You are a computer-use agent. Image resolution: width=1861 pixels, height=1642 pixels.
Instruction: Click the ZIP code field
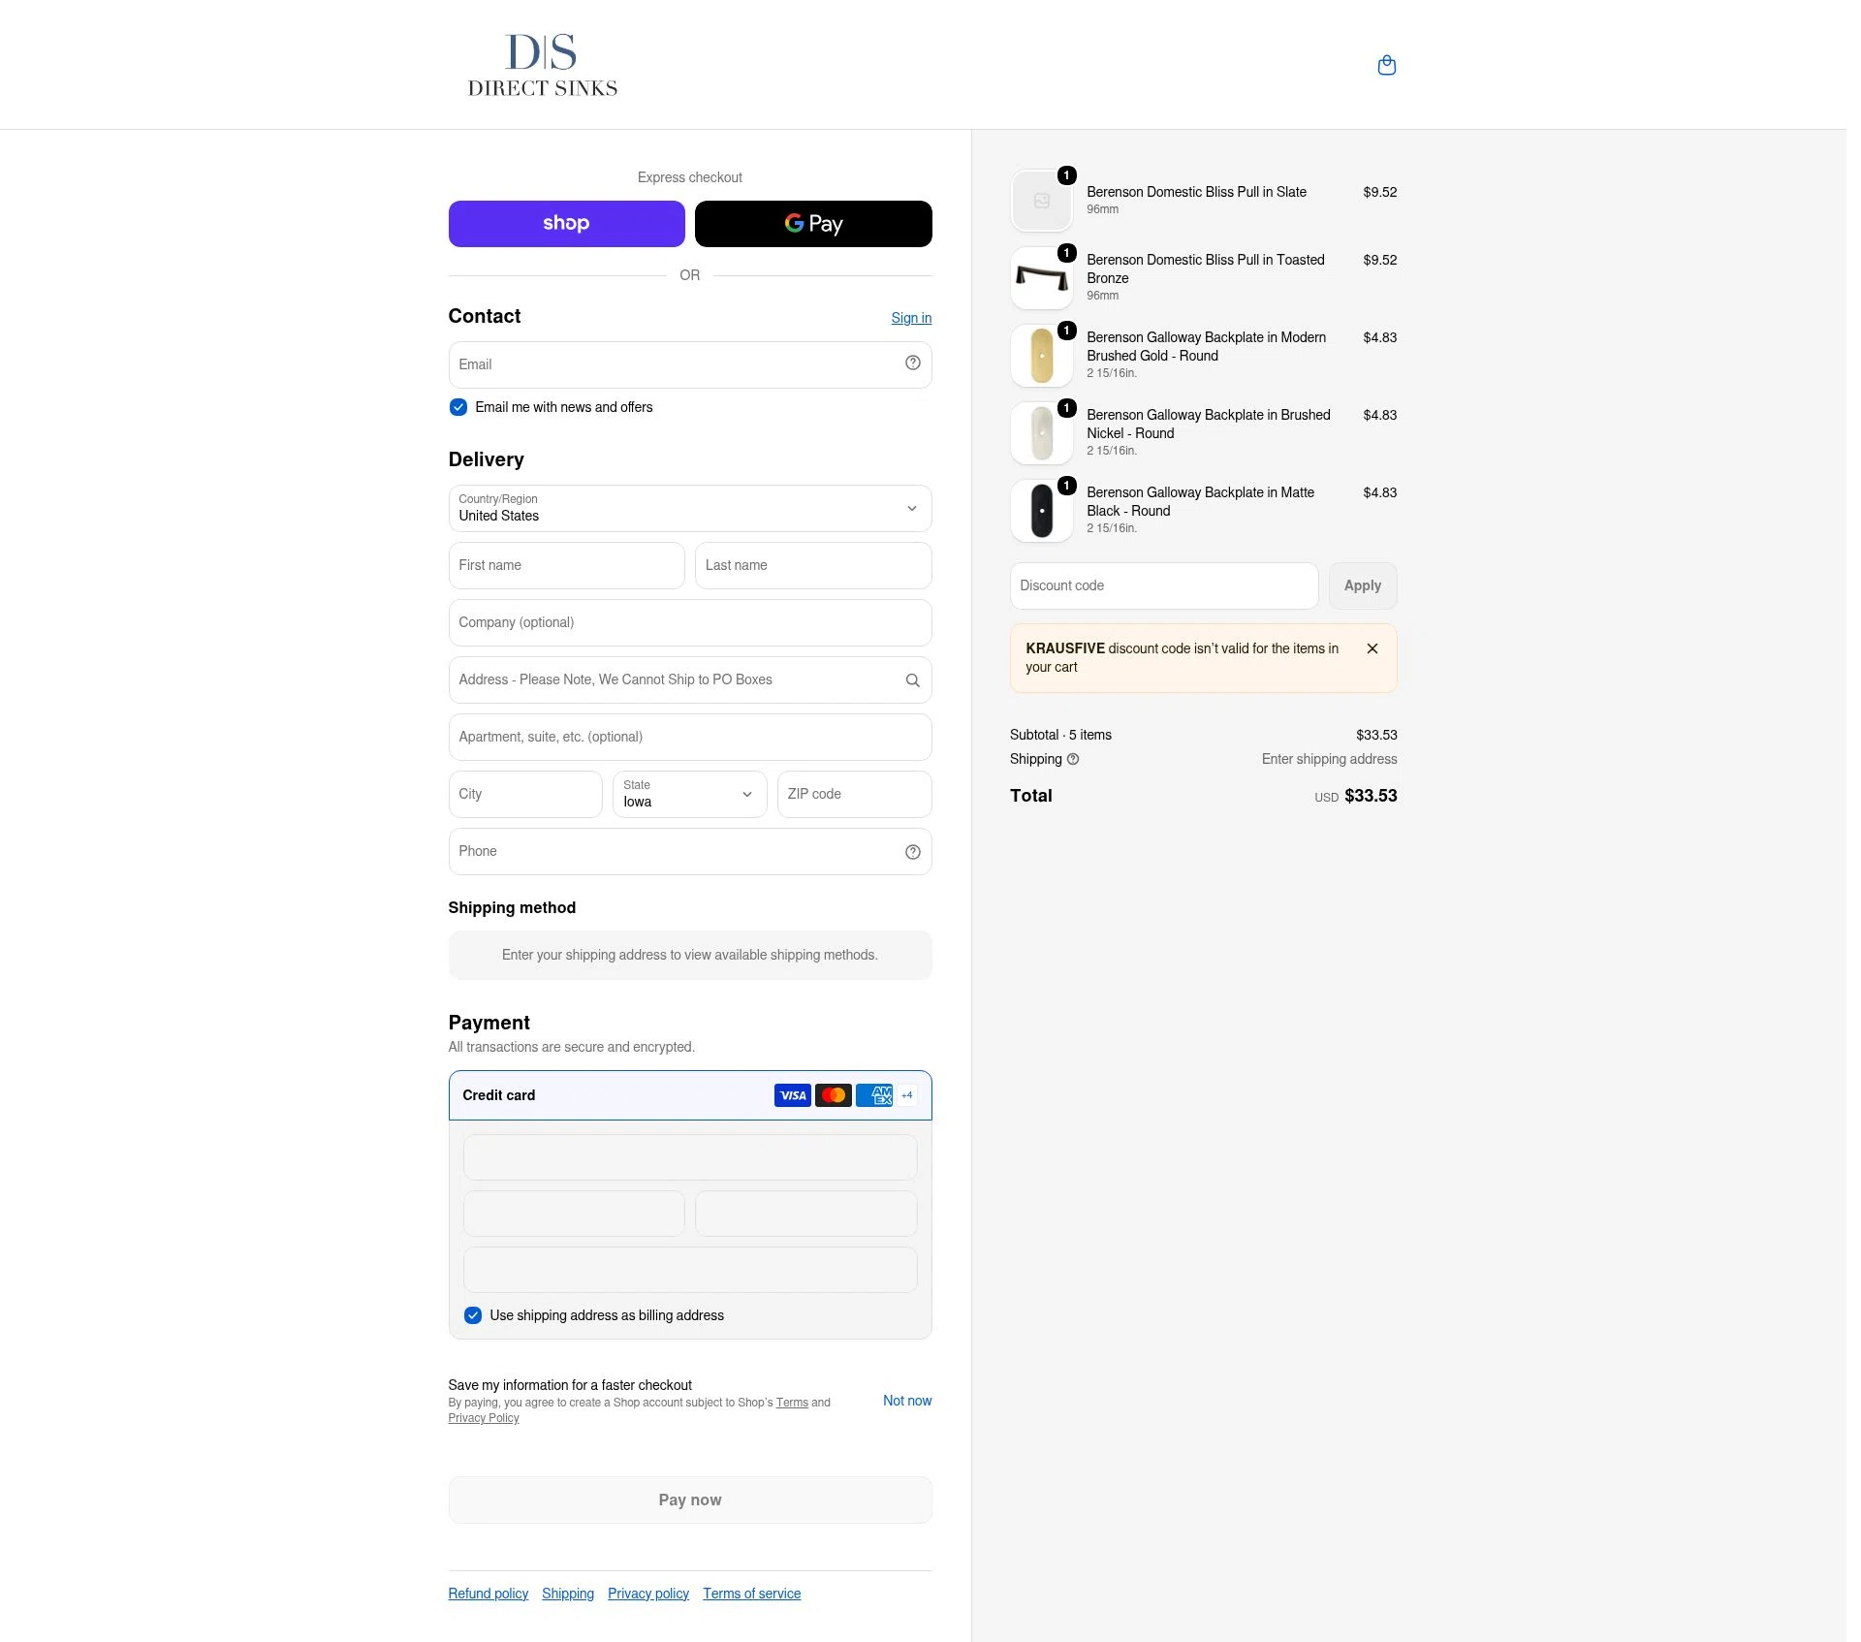[x=855, y=795]
